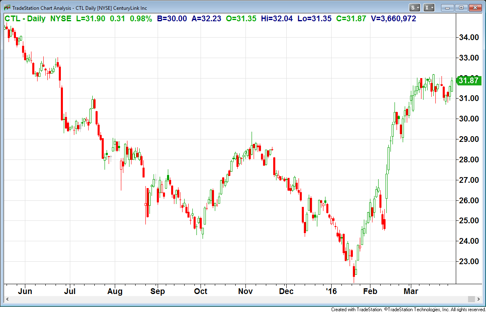Click the 31.00 price axis label
486x312 pixels.
coord(468,99)
